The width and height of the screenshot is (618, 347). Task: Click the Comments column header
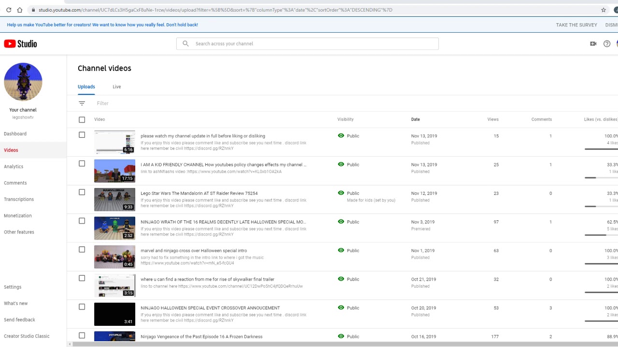[x=542, y=120]
